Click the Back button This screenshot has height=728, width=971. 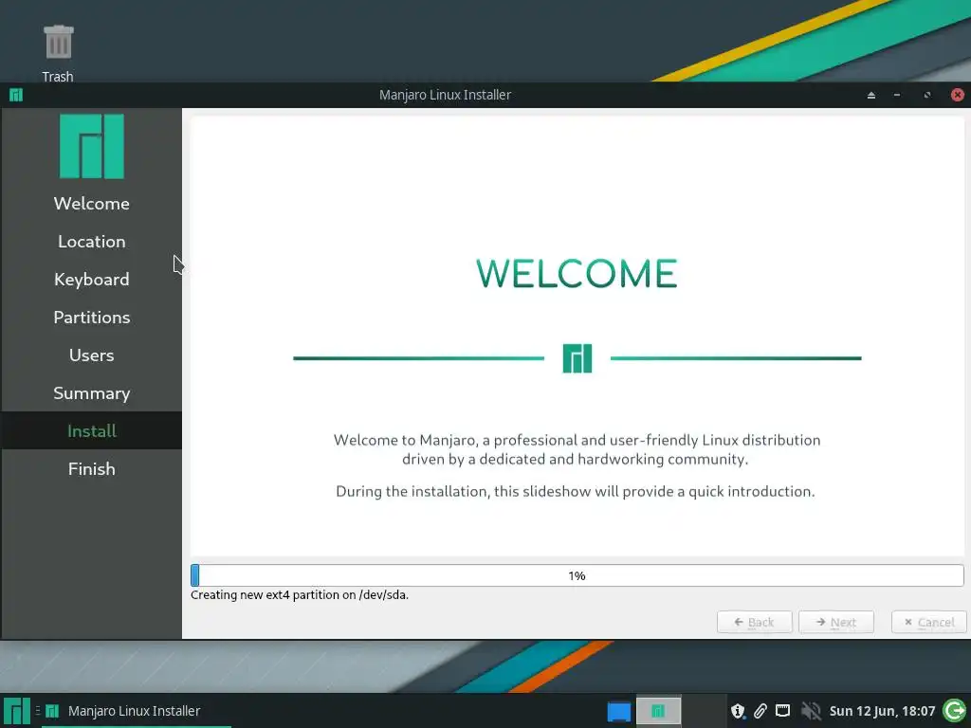754,622
